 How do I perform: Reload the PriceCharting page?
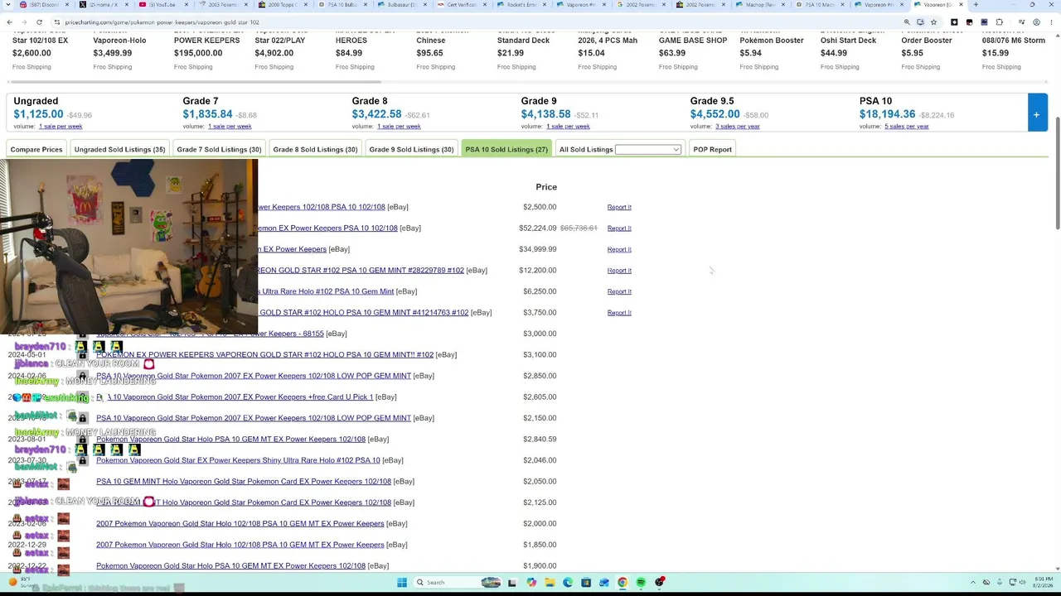click(39, 22)
